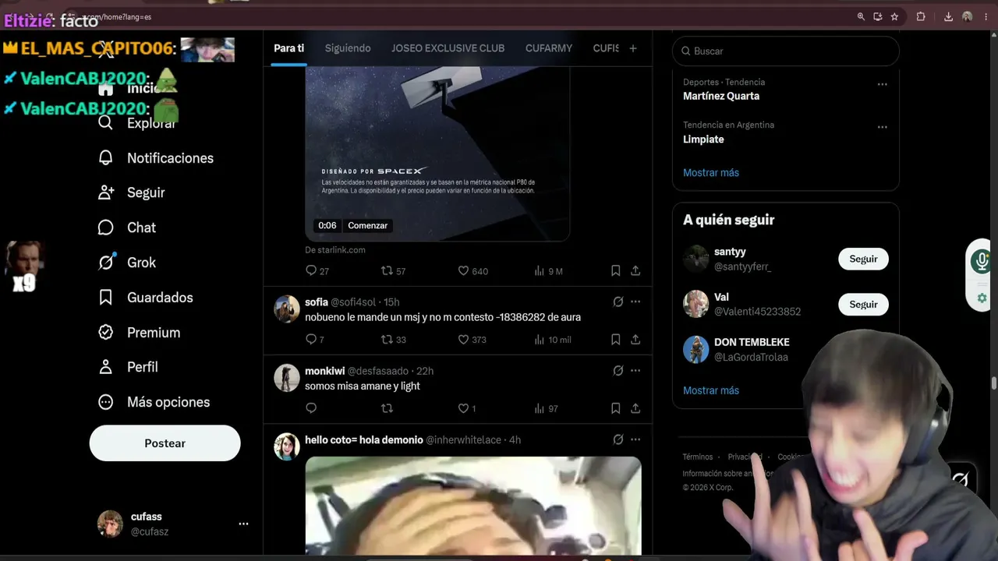Add a timeline tab with plus icon
Screen dimensions: 998x561
pos(633,48)
